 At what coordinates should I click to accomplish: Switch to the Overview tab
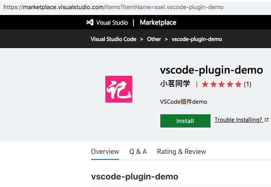click(105, 151)
